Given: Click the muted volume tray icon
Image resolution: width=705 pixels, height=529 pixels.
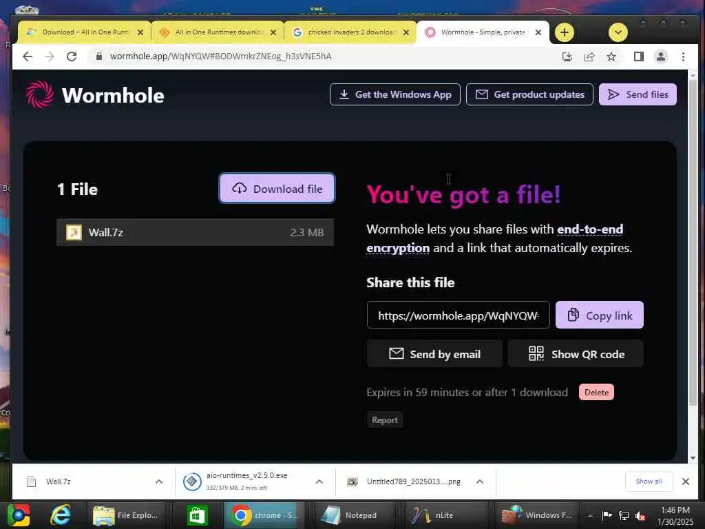Looking at the screenshot, I should pyautogui.click(x=640, y=516).
